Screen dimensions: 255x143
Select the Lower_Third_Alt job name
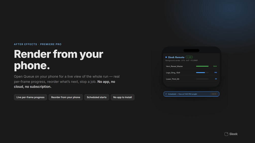[x=173, y=79]
